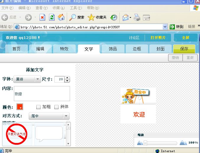Click the zoom (缩放) slider handle

coord(145,143)
